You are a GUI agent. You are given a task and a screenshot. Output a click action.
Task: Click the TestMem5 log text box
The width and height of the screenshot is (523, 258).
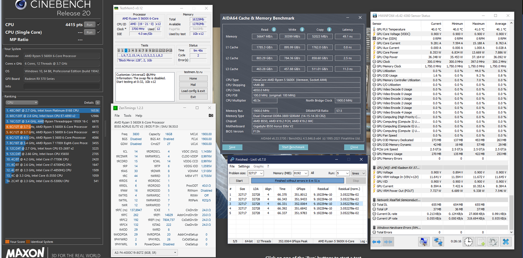point(145,87)
